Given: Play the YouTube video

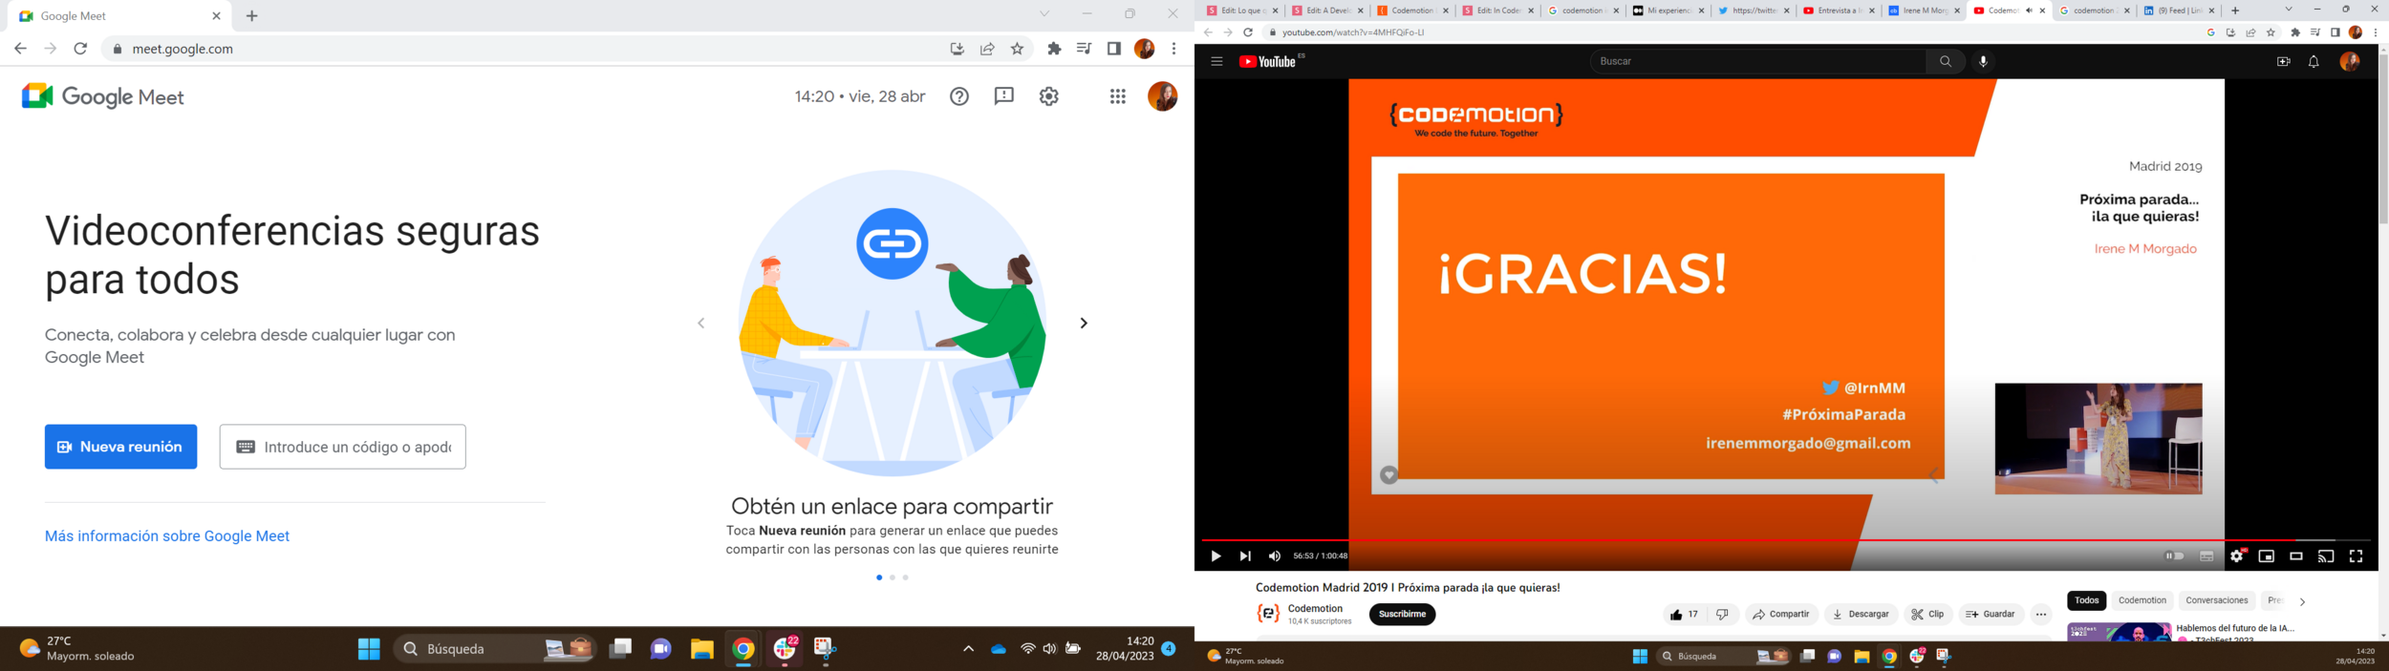Looking at the screenshot, I should coord(1216,556).
